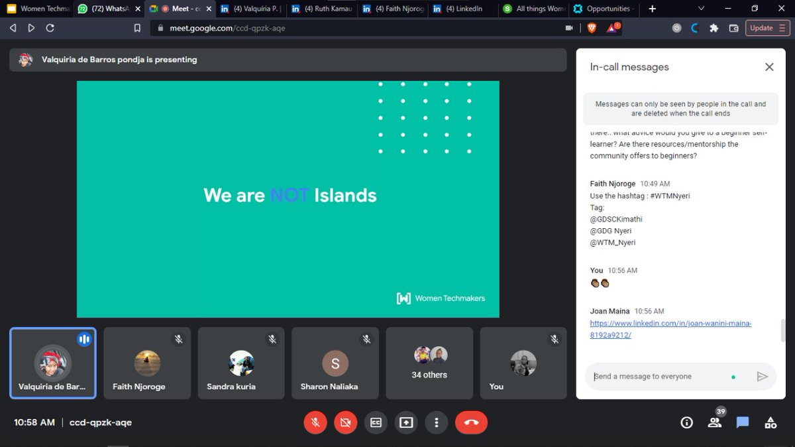Click the send message arrow icon
This screenshot has height=447, width=795.
762,377
